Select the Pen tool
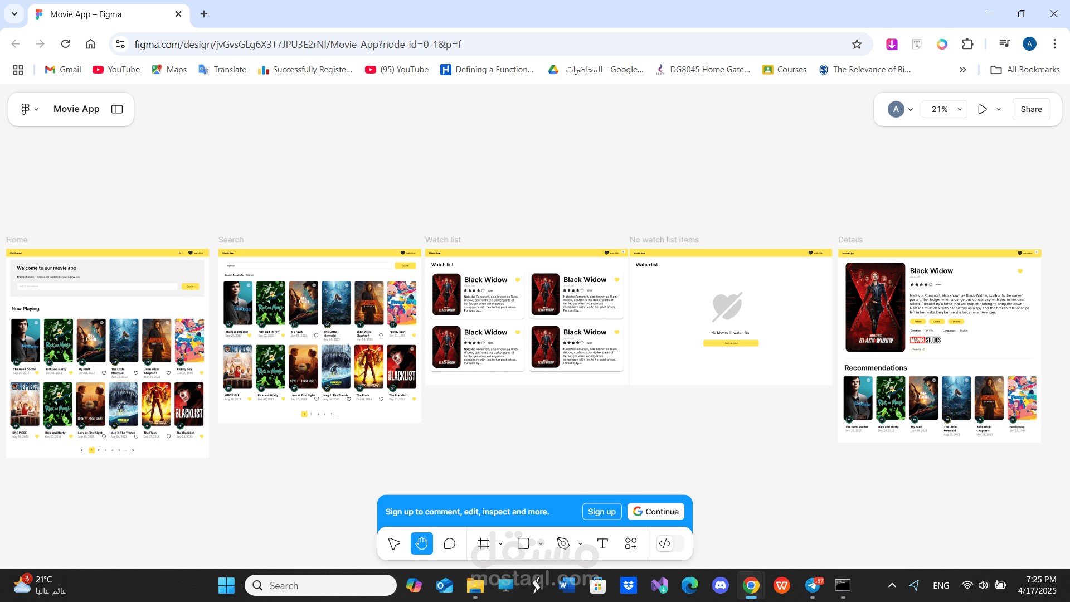The image size is (1070, 602). click(564, 543)
